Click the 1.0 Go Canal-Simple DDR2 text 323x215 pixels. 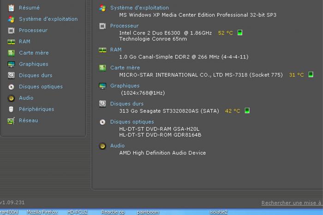pyautogui.click(x=184, y=57)
